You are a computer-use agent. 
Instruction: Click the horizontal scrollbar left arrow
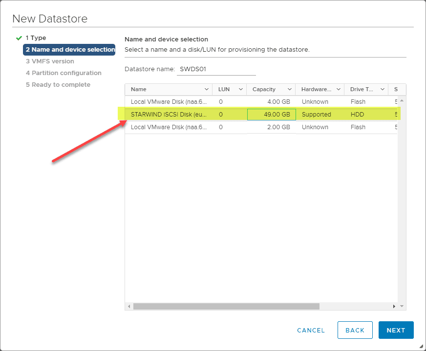129,306
